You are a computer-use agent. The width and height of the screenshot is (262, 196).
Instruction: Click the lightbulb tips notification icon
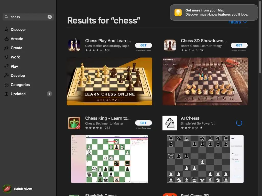tap(178, 13)
